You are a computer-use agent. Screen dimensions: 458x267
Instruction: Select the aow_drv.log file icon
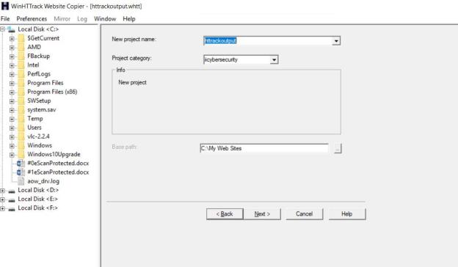pos(21,181)
